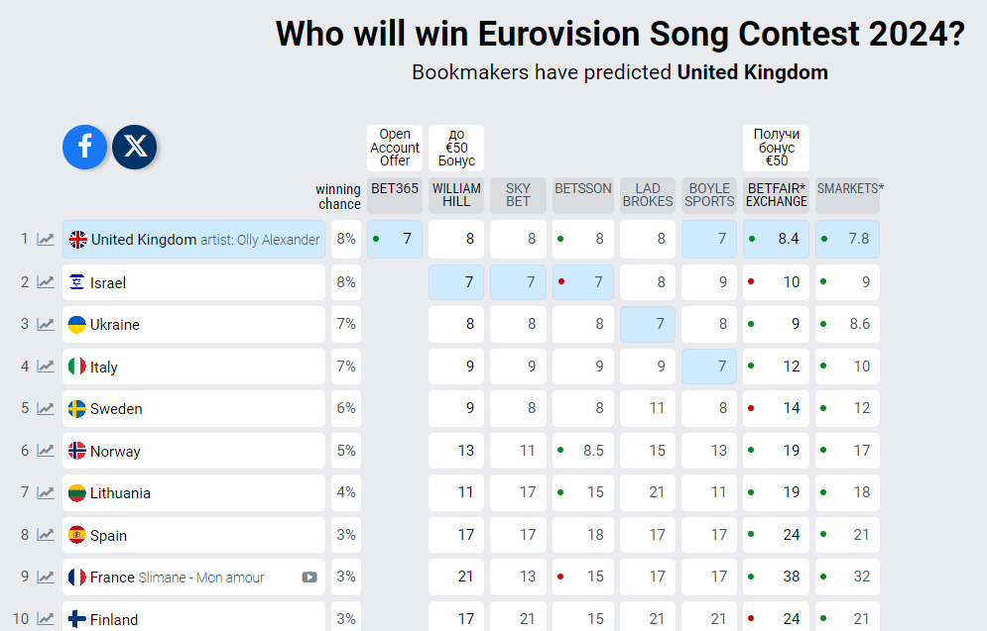987x631 pixels.
Task: Click Betfair Exchange odds 8.4 for United Kingdom
Action: click(x=777, y=240)
